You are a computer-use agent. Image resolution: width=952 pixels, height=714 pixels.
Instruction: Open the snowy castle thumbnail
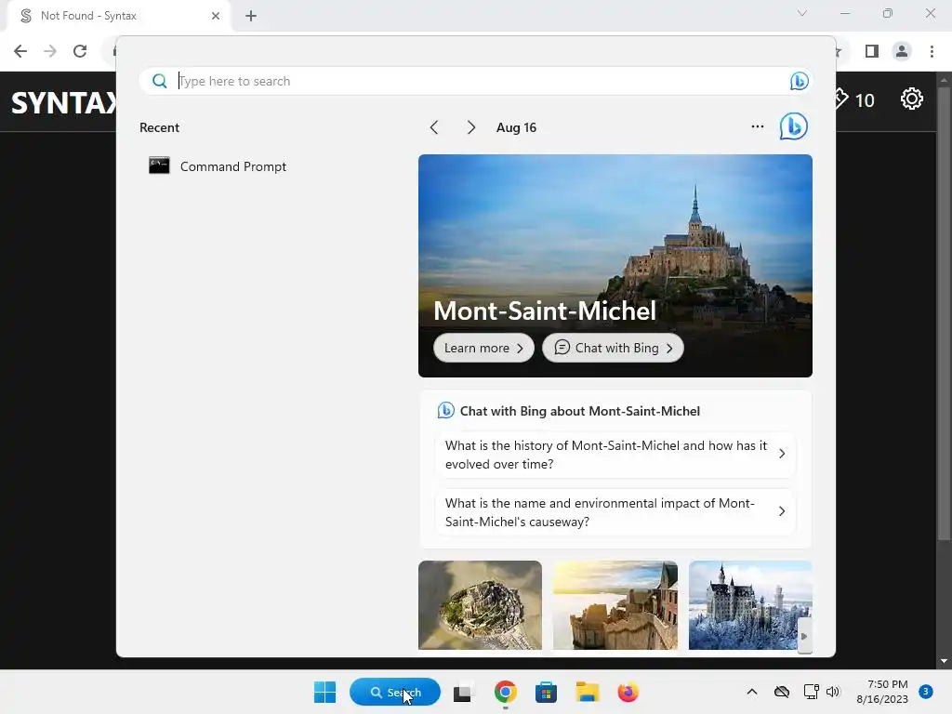coord(750,604)
